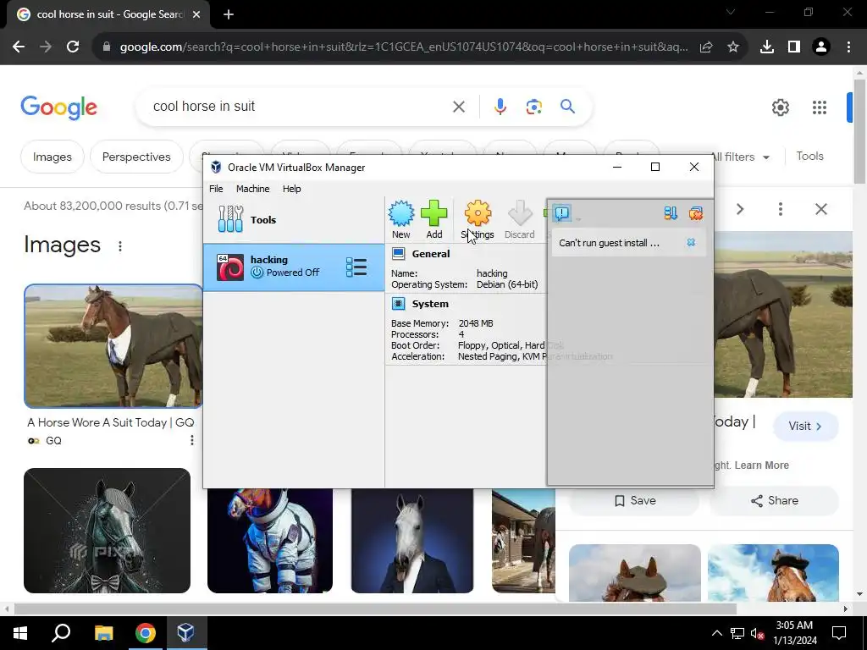Go to next image in preview panel
The image size is (867, 650).
coord(740,209)
